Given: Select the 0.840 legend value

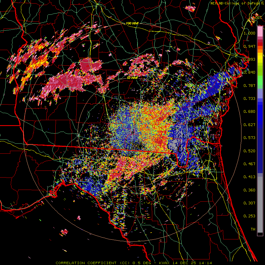Looking at the screenshot, I should coord(249,72).
